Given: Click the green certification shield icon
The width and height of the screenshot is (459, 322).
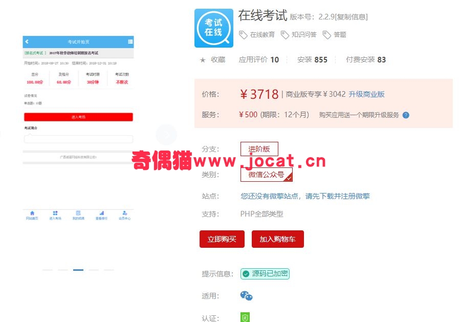Looking at the screenshot, I should [245, 317].
